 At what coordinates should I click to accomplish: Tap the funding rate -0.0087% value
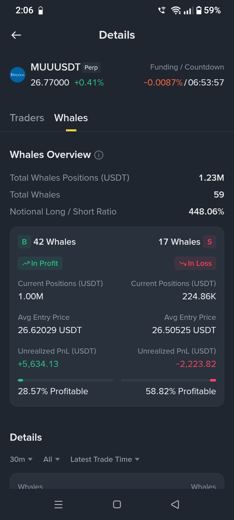163,83
